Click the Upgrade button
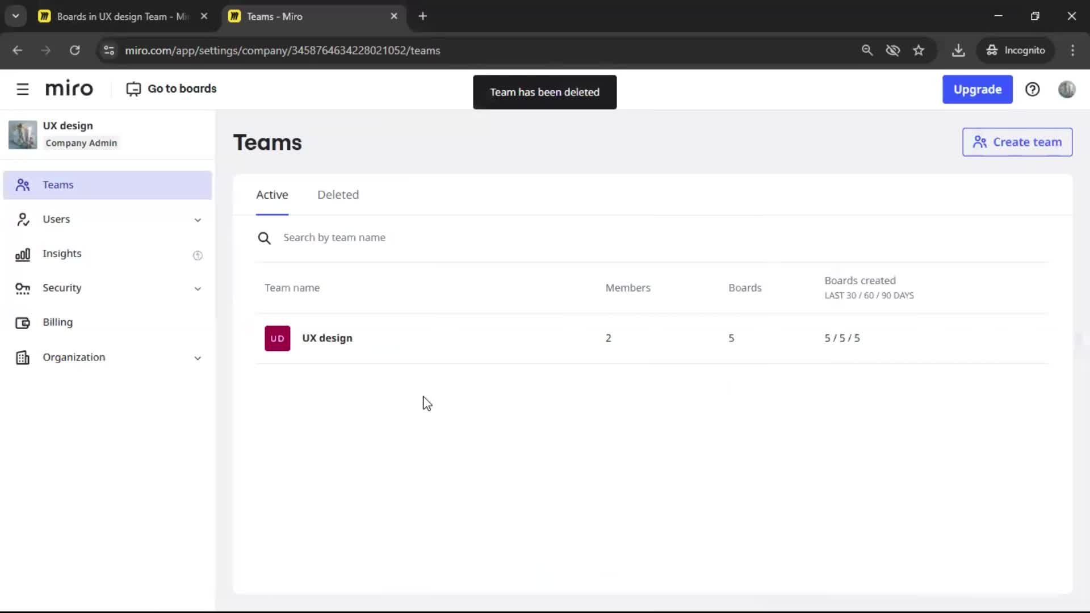The height and width of the screenshot is (613, 1090). pos(977,90)
